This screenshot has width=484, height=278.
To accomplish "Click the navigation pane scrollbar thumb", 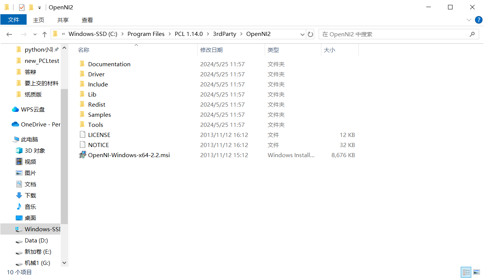I will [64, 156].
